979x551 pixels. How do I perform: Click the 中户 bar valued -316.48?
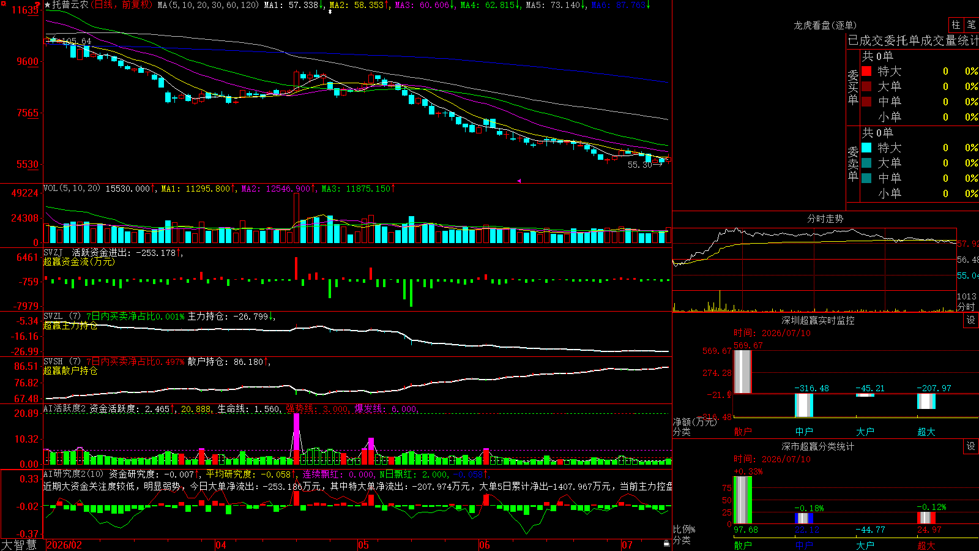pos(804,405)
